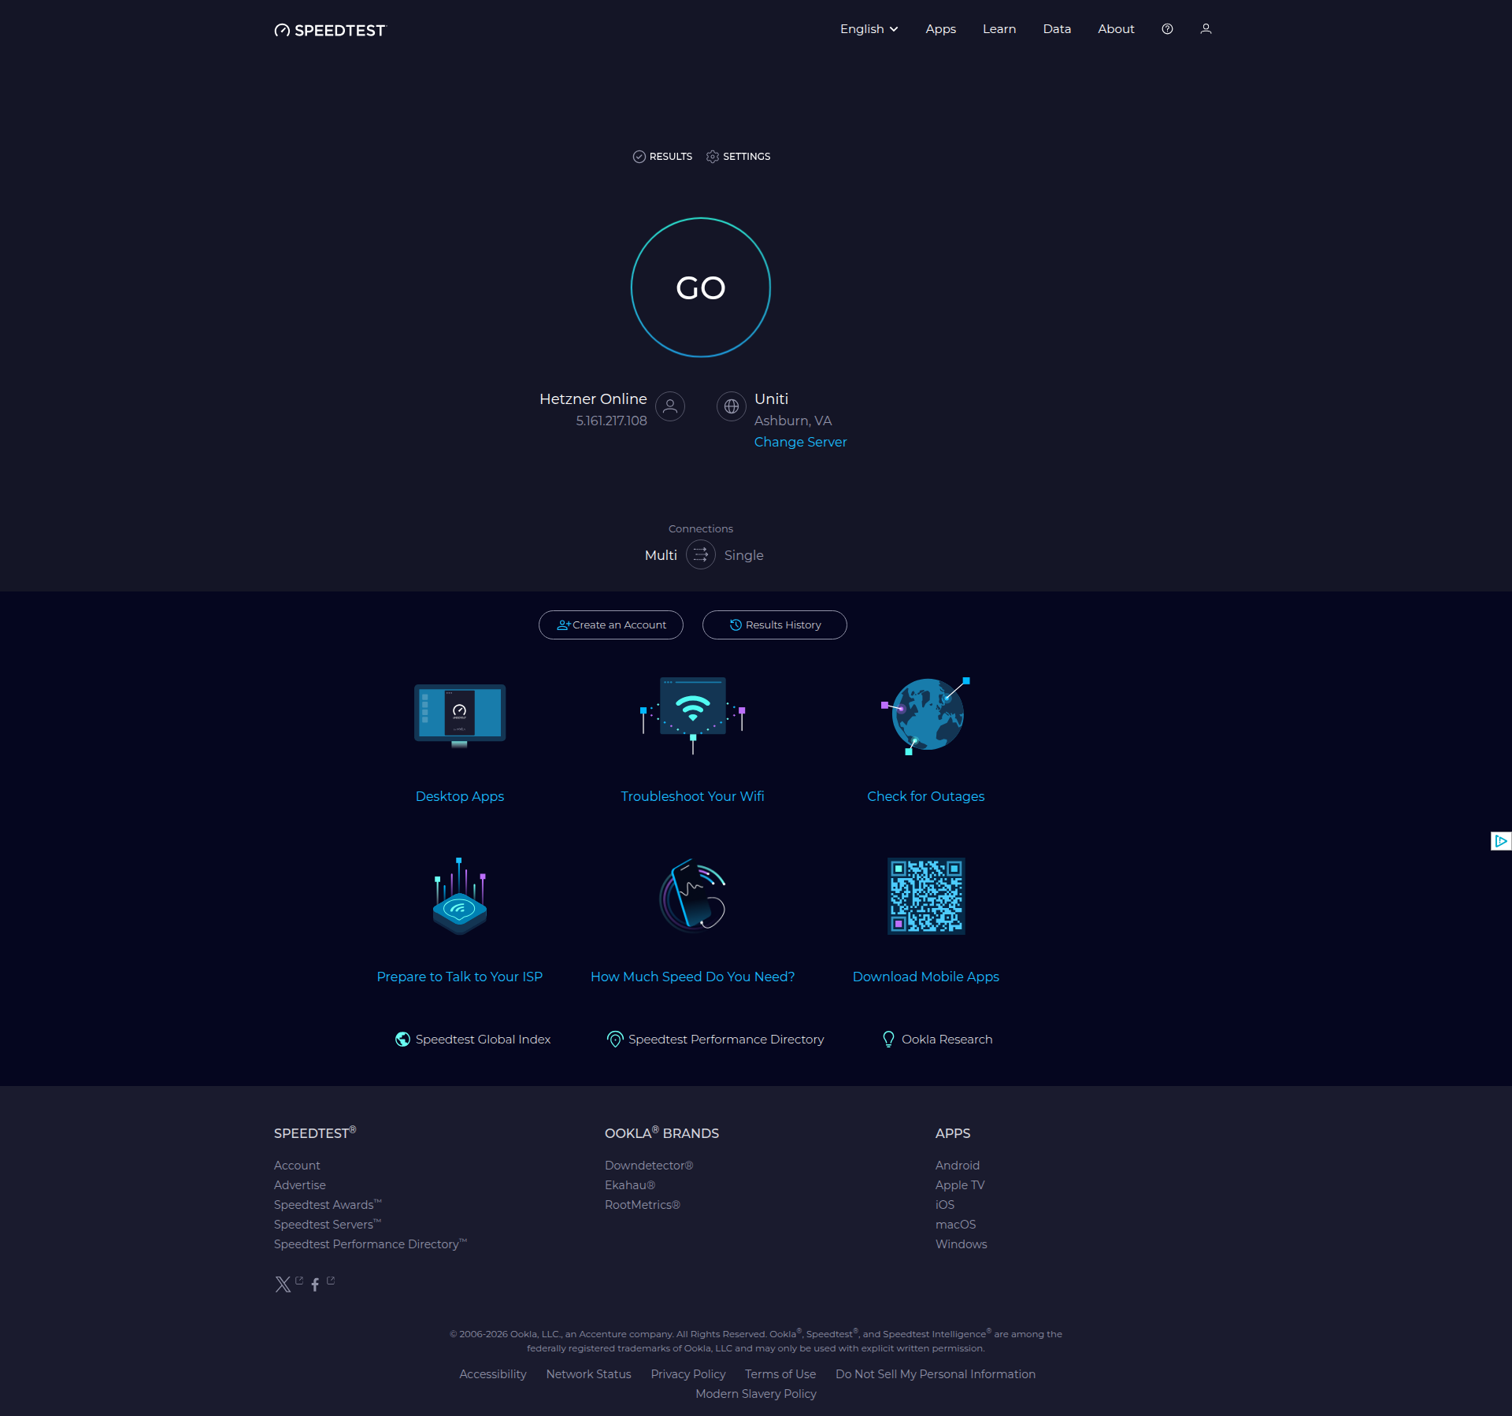The image size is (1512, 1416).
Task: Start the test with the GO button
Action: (x=701, y=287)
